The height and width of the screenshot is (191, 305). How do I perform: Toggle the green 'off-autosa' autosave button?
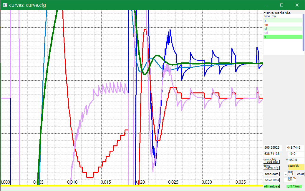coord(271,186)
